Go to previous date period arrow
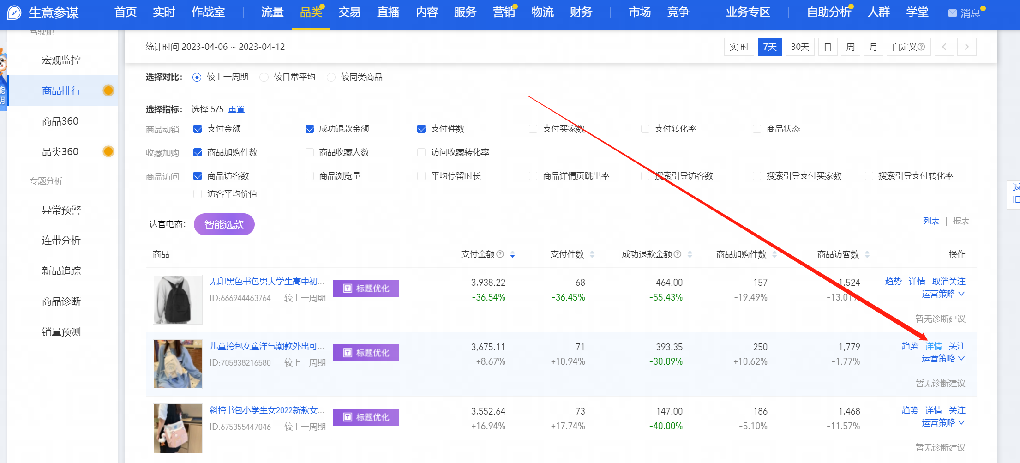Screen dimensions: 1020x463 coord(944,47)
